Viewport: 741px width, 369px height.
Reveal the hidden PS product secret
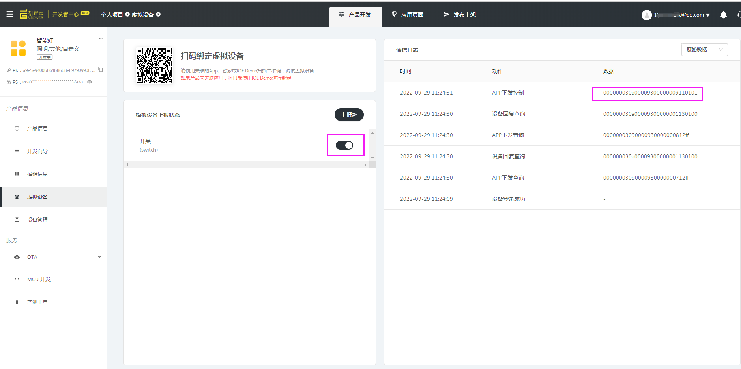pyautogui.click(x=90, y=82)
